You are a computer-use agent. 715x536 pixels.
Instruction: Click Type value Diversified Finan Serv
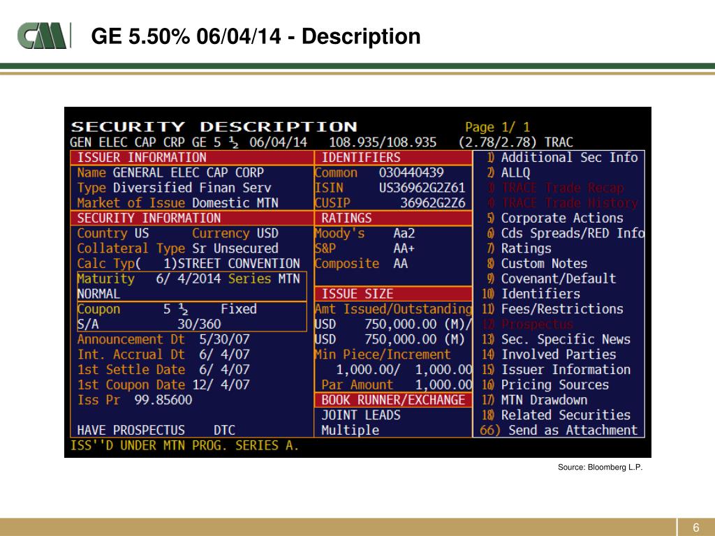click(192, 188)
